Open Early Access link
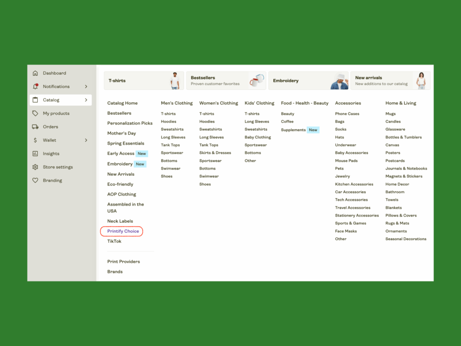This screenshot has height=346, width=461. [121, 154]
